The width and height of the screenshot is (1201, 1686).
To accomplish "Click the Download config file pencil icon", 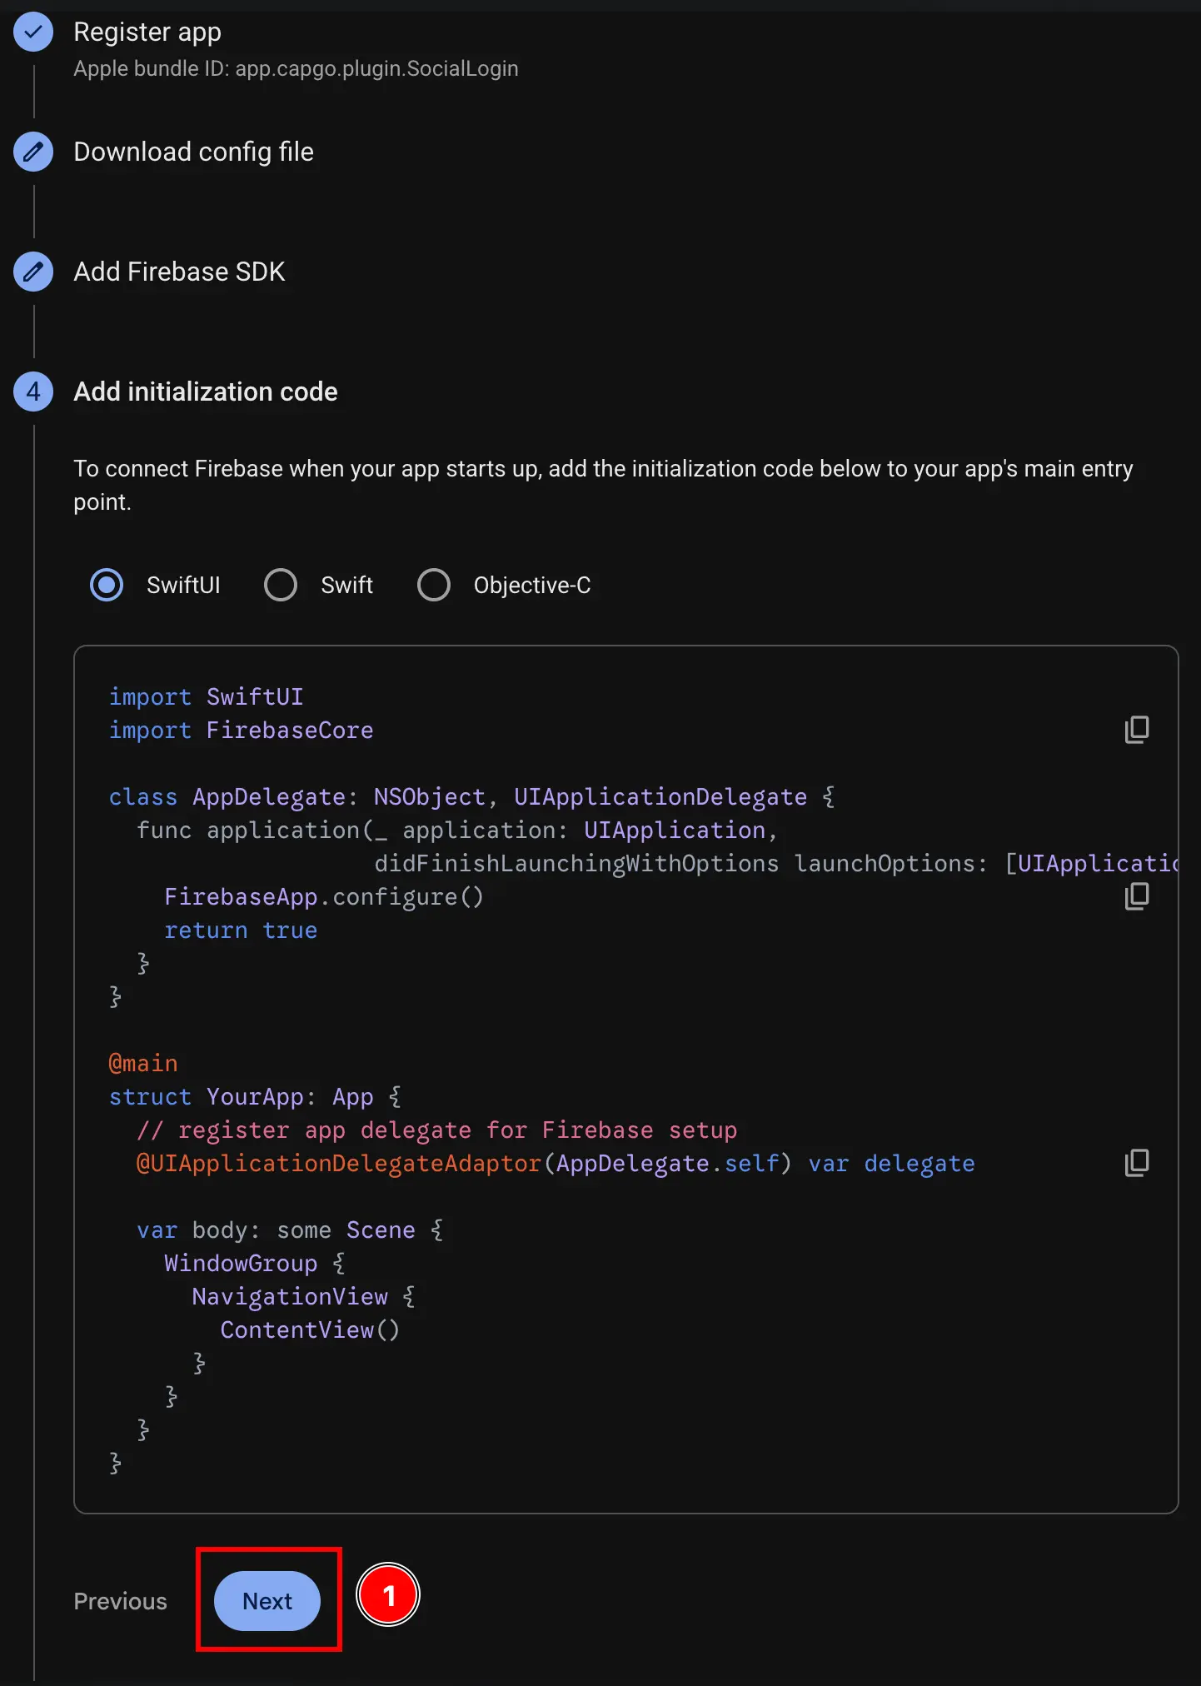I will pos(33,152).
